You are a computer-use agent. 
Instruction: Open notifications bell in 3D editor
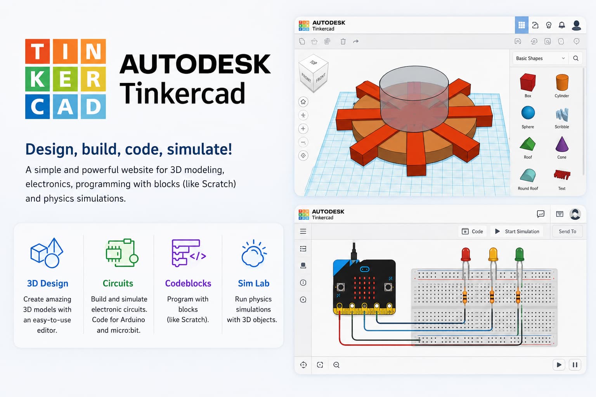[562, 25]
